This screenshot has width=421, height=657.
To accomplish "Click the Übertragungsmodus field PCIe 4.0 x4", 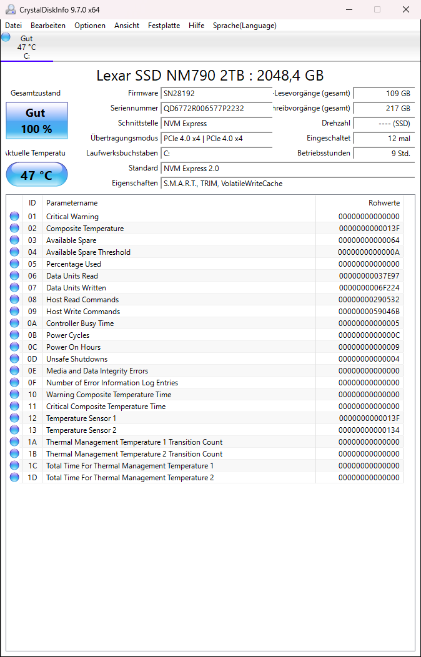I will pyautogui.click(x=217, y=138).
